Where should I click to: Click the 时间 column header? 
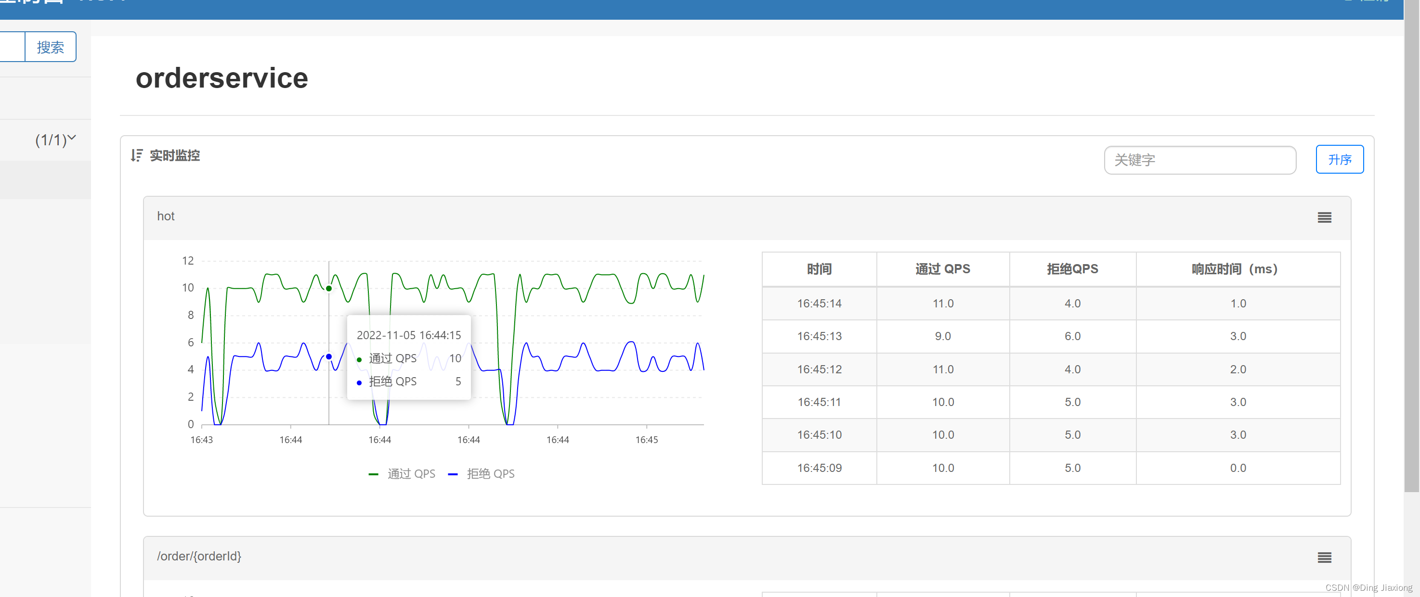pos(819,269)
